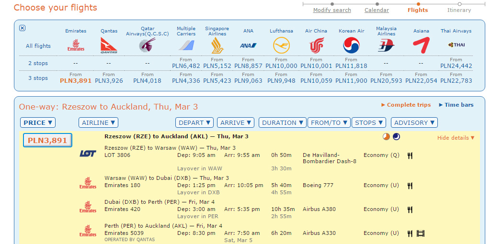
Task: Click meal icon on Emirates 5039 row
Action: (410, 233)
